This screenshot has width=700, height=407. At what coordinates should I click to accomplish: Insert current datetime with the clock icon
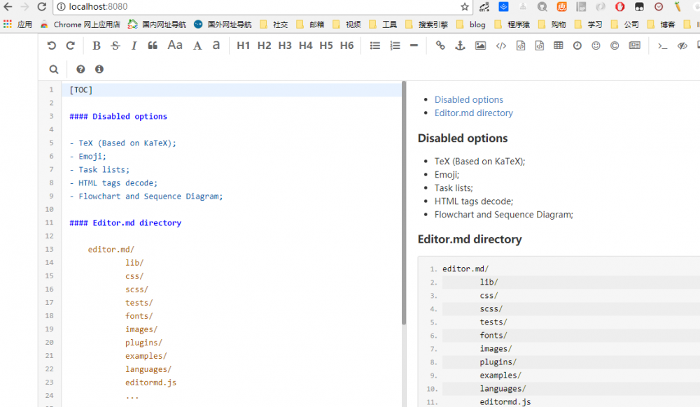click(576, 45)
